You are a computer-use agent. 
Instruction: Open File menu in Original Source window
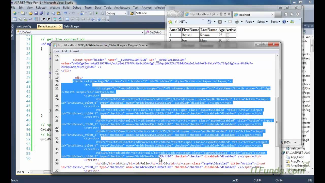pyautogui.click(x=57, y=51)
